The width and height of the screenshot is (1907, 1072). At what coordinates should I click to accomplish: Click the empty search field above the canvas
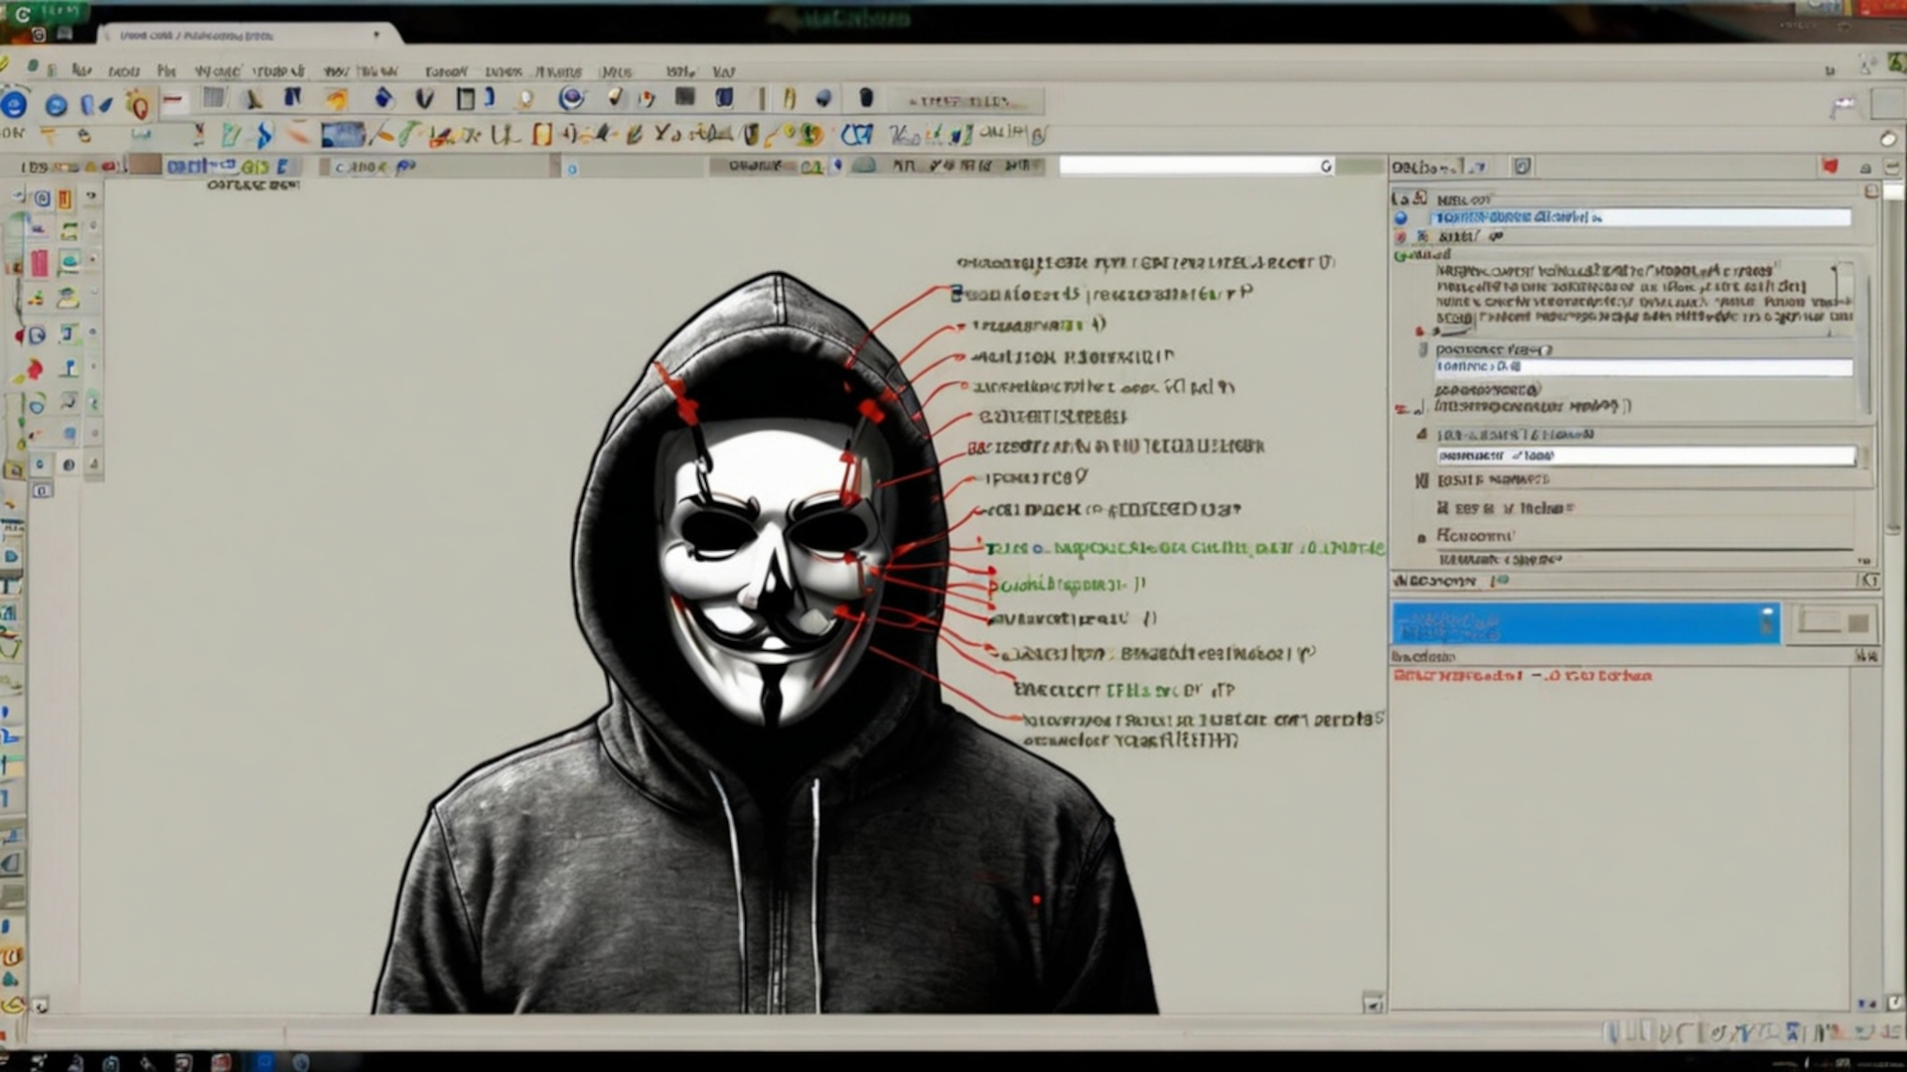click(x=1197, y=166)
